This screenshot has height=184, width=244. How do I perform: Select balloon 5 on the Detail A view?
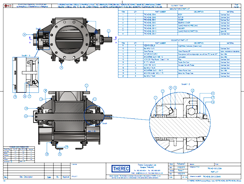(x=175, y=88)
